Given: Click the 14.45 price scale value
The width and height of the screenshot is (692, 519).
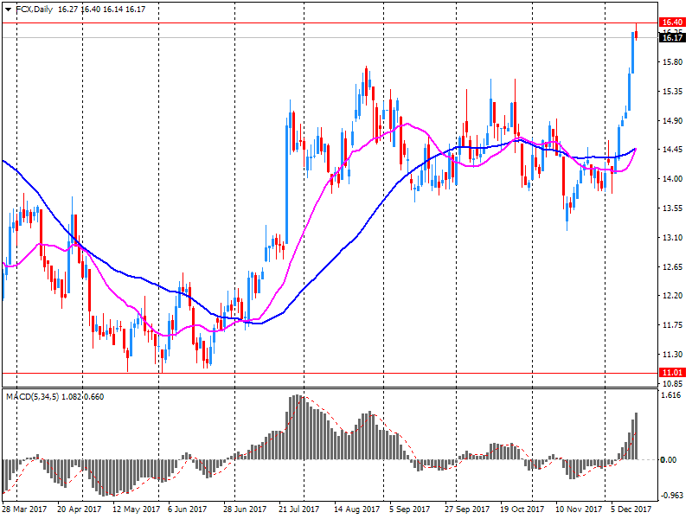Looking at the screenshot, I should tap(670, 150).
